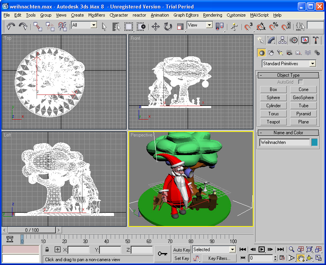Open the Hierarchy panel tab
Screen dimensions: 326x265
point(282,40)
